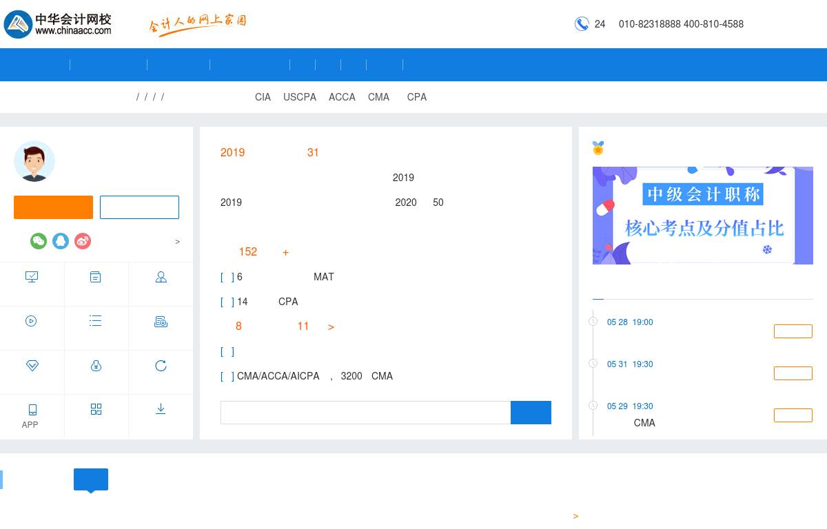Click the orange outlined button for 05 31 19:30

[x=793, y=373]
